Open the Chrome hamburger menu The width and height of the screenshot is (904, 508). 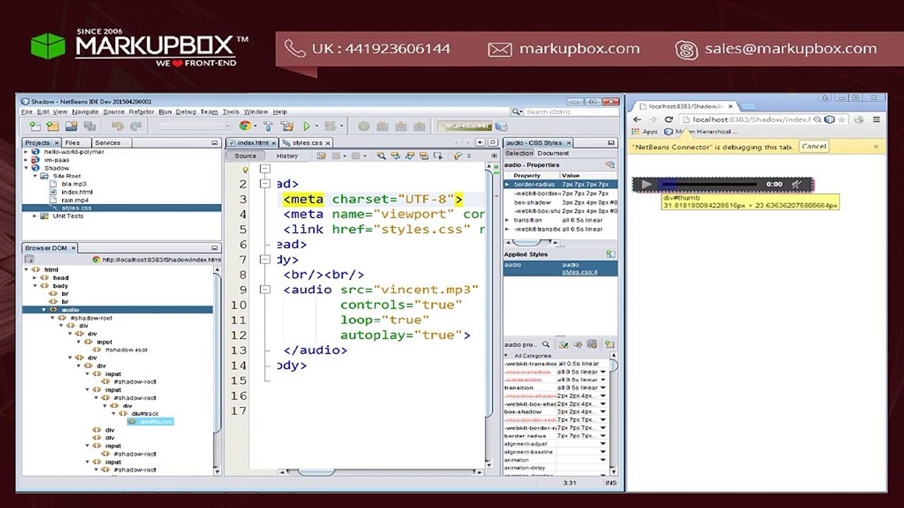coord(876,119)
